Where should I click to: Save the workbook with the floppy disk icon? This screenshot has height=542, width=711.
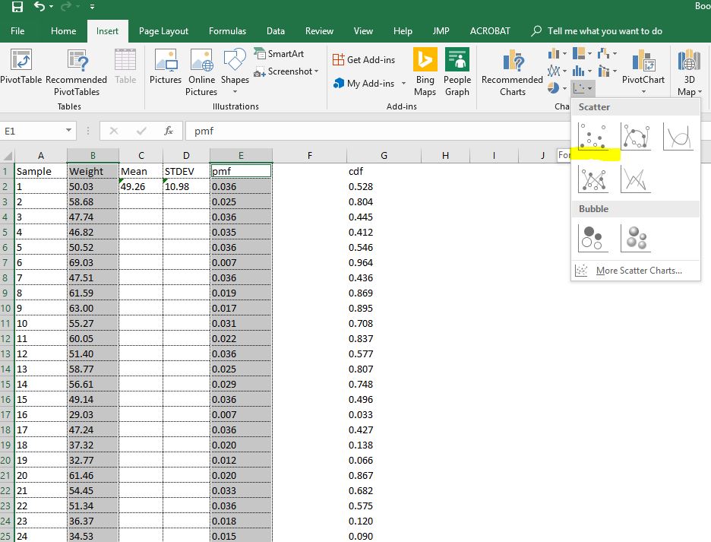tap(17, 6)
